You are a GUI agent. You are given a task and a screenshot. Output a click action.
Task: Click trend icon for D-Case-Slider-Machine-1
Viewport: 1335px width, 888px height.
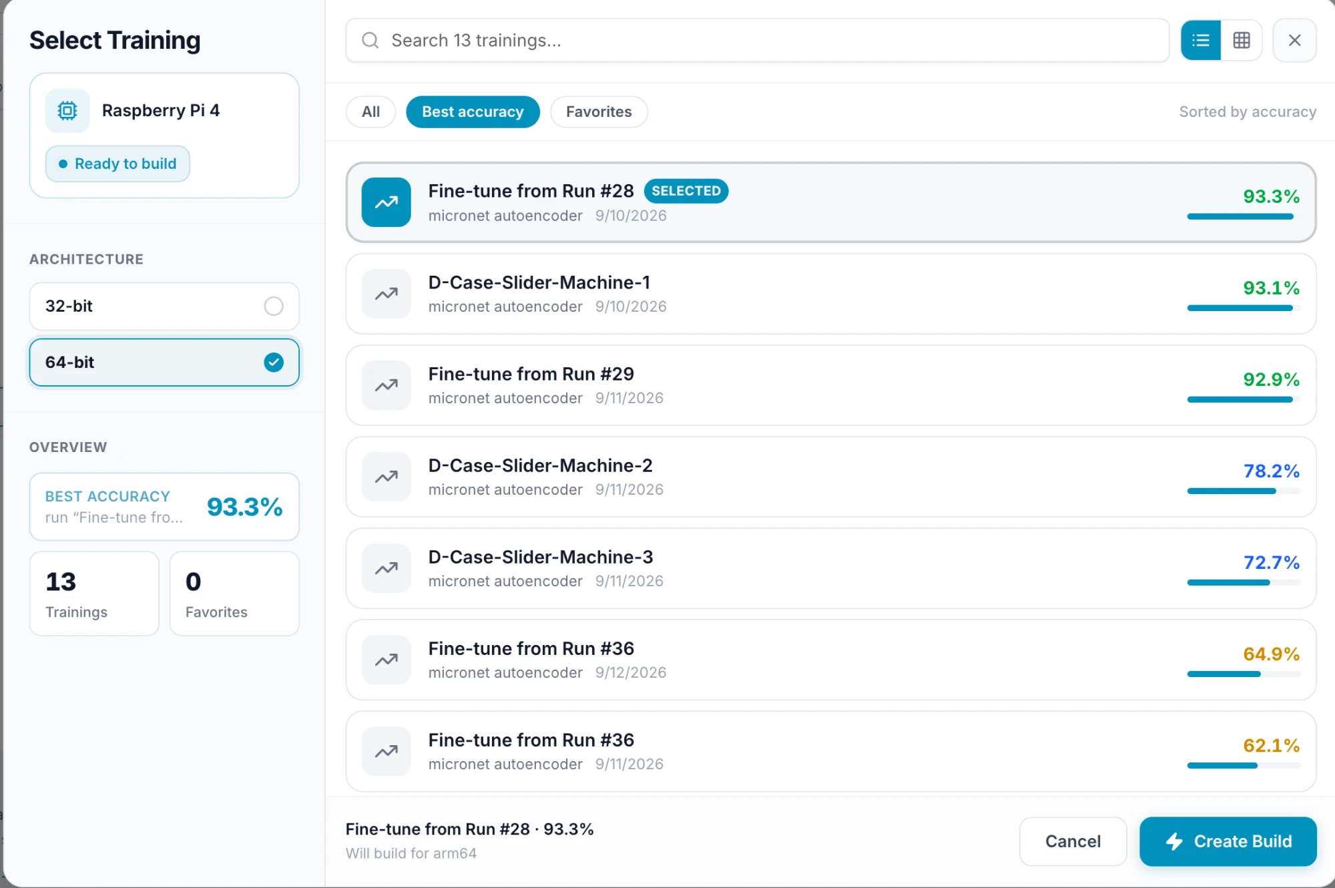pyautogui.click(x=386, y=294)
